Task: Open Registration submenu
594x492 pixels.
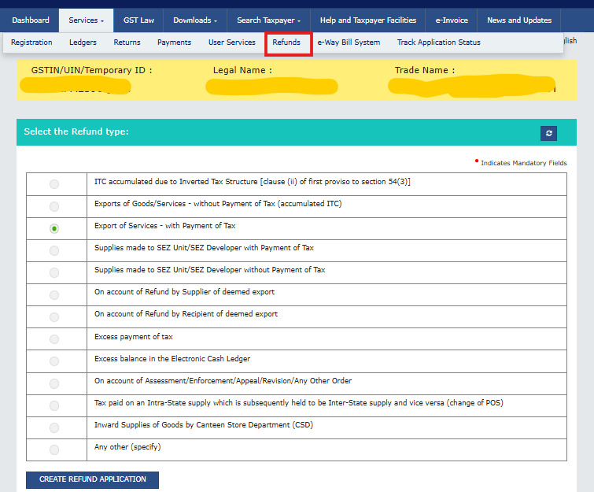Action: tap(31, 42)
